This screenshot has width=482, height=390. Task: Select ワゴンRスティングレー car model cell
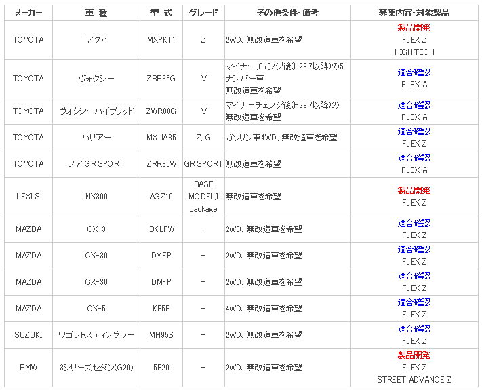(96, 335)
